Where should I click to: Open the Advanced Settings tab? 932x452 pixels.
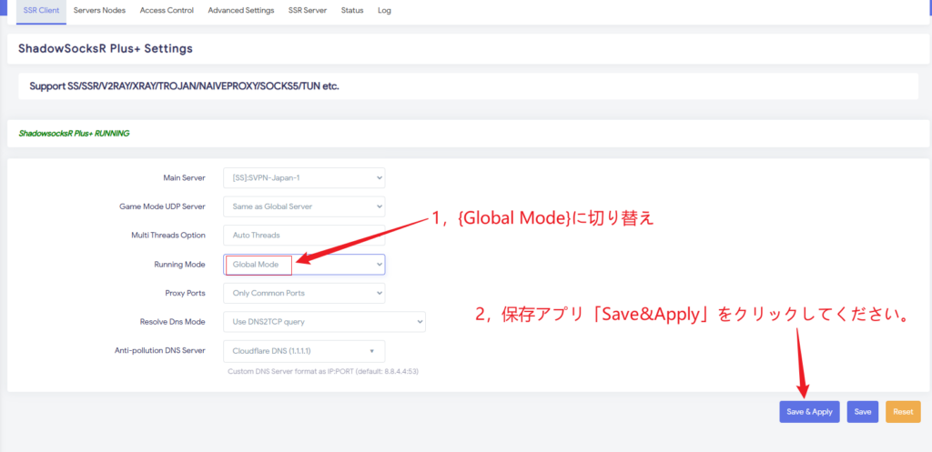tap(241, 10)
